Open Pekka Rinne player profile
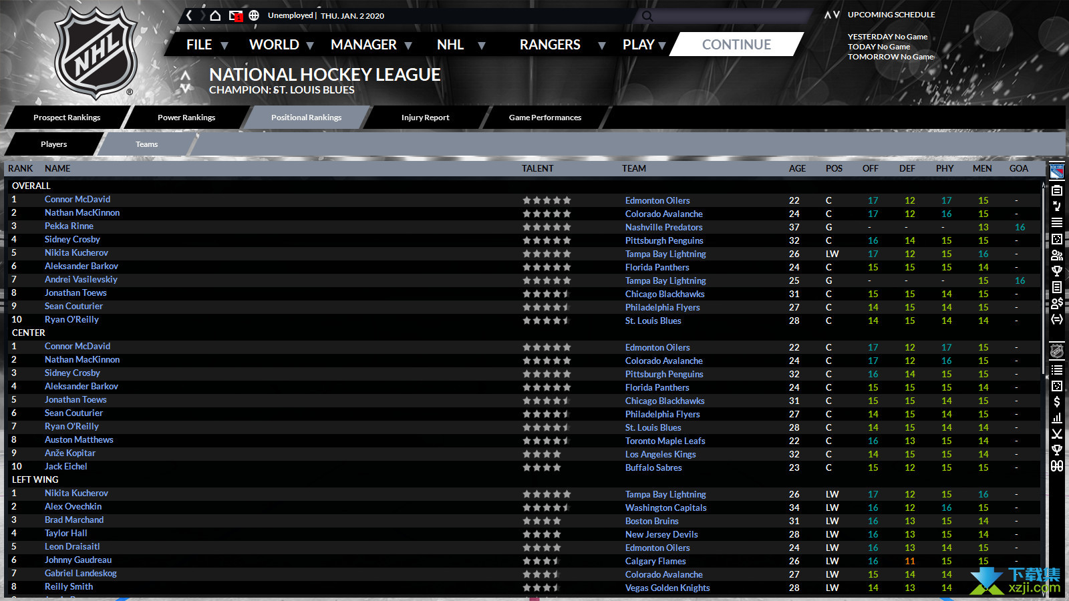 click(69, 226)
